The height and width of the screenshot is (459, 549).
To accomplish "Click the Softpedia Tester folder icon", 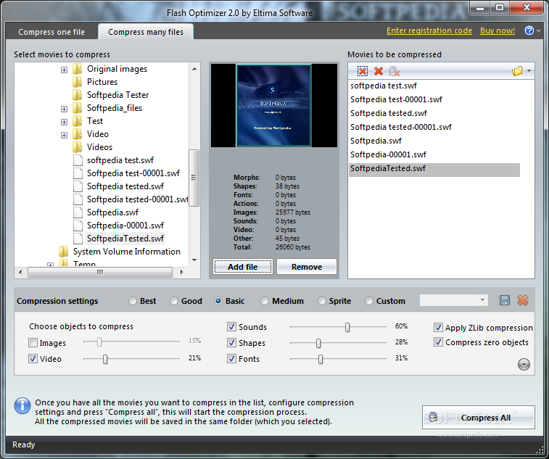I will point(78,95).
